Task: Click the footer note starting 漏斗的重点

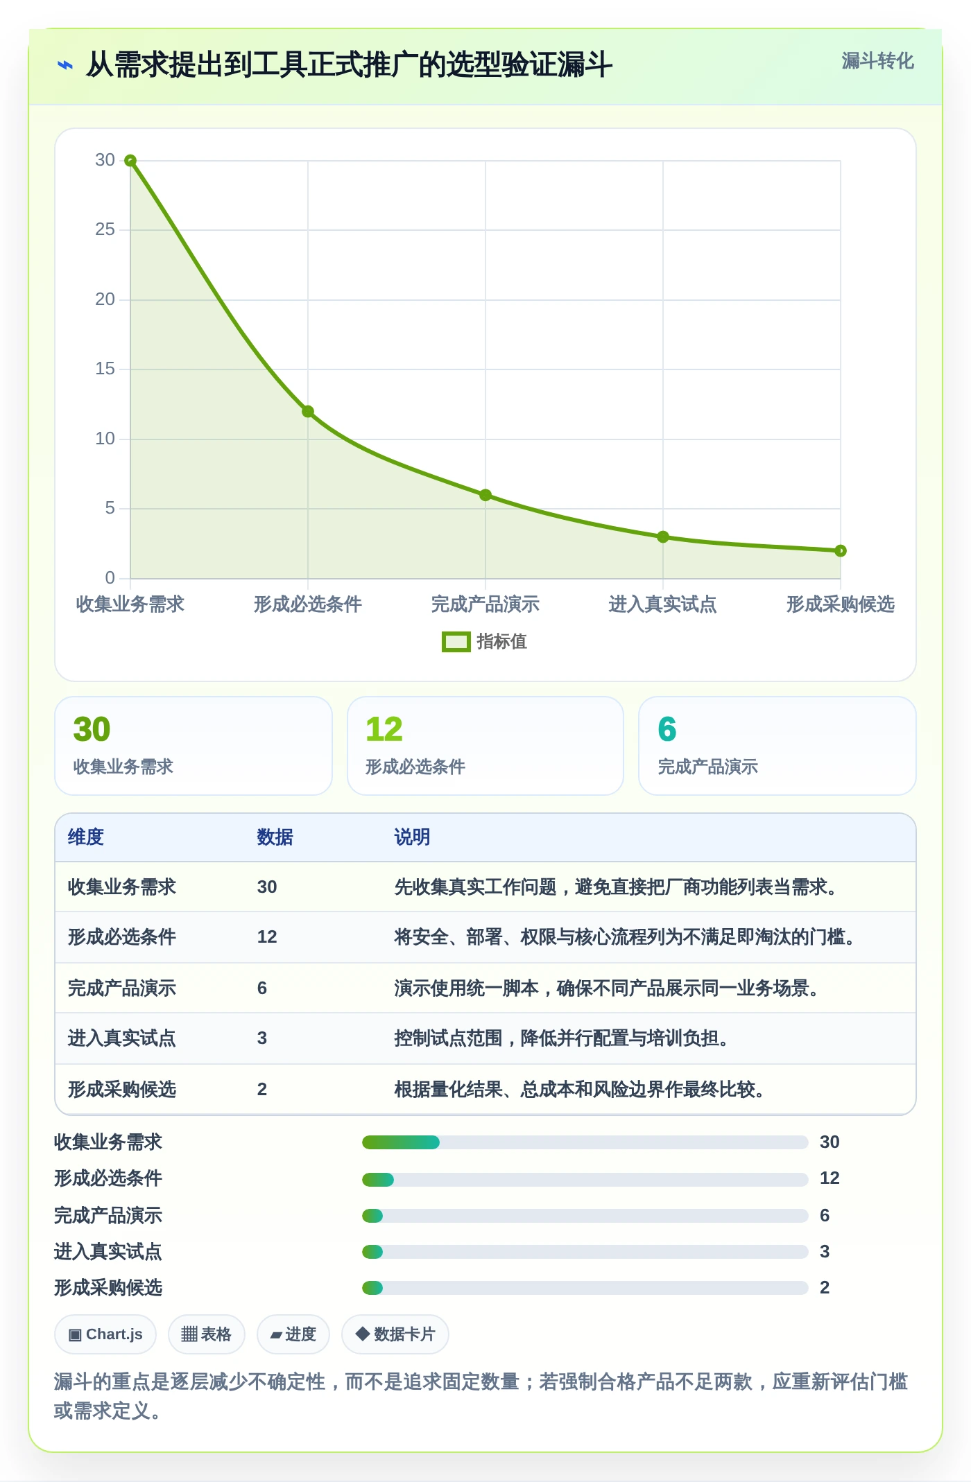Action: coord(481,1396)
